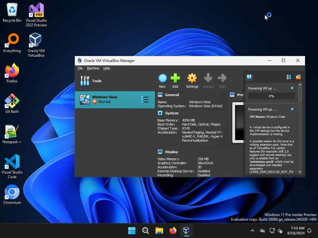318x238 pixels.
Task: Expand the system tray hidden icons chevron
Action: tap(252, 231)
